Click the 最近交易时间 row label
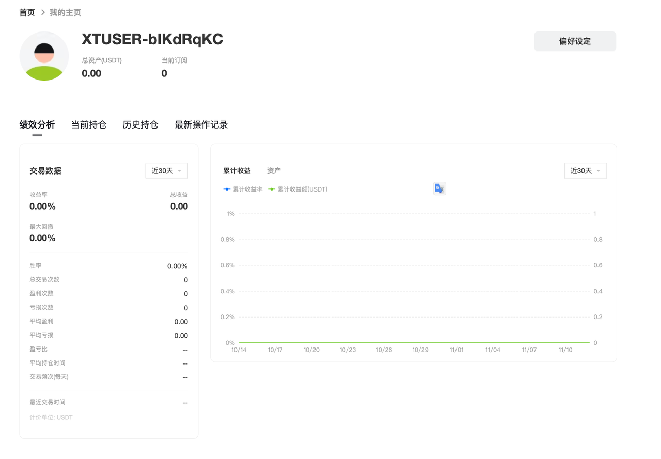661x459 pixels. tap(48, 402)
